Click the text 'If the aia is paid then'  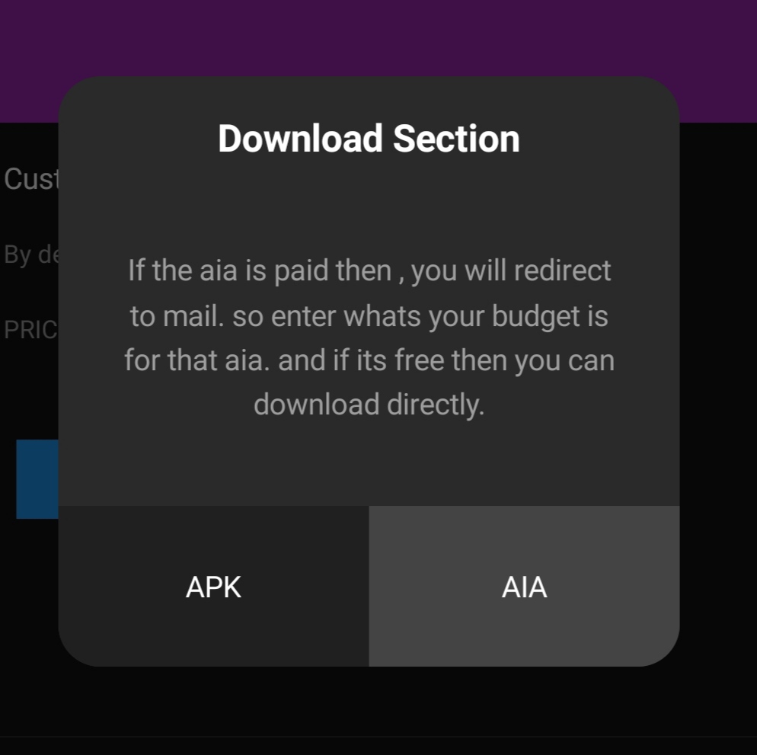click(x=260, y=270)
